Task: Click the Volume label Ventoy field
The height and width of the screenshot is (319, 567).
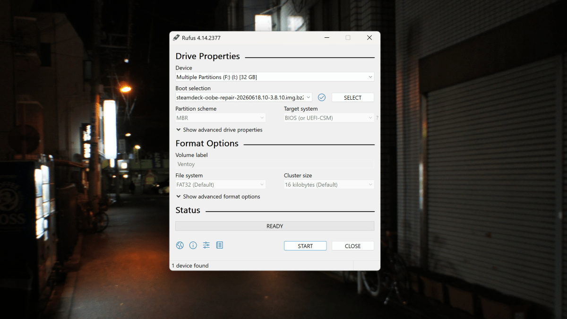Action: pos(275,164)
